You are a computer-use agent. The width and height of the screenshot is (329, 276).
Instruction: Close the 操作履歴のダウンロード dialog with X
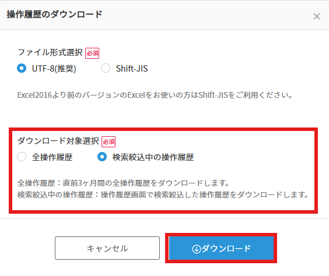pos(317,16)
